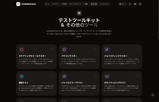The height and width of the screenshot is (102, 159).
Task: Open the Discord icon link
Action: 135,4
